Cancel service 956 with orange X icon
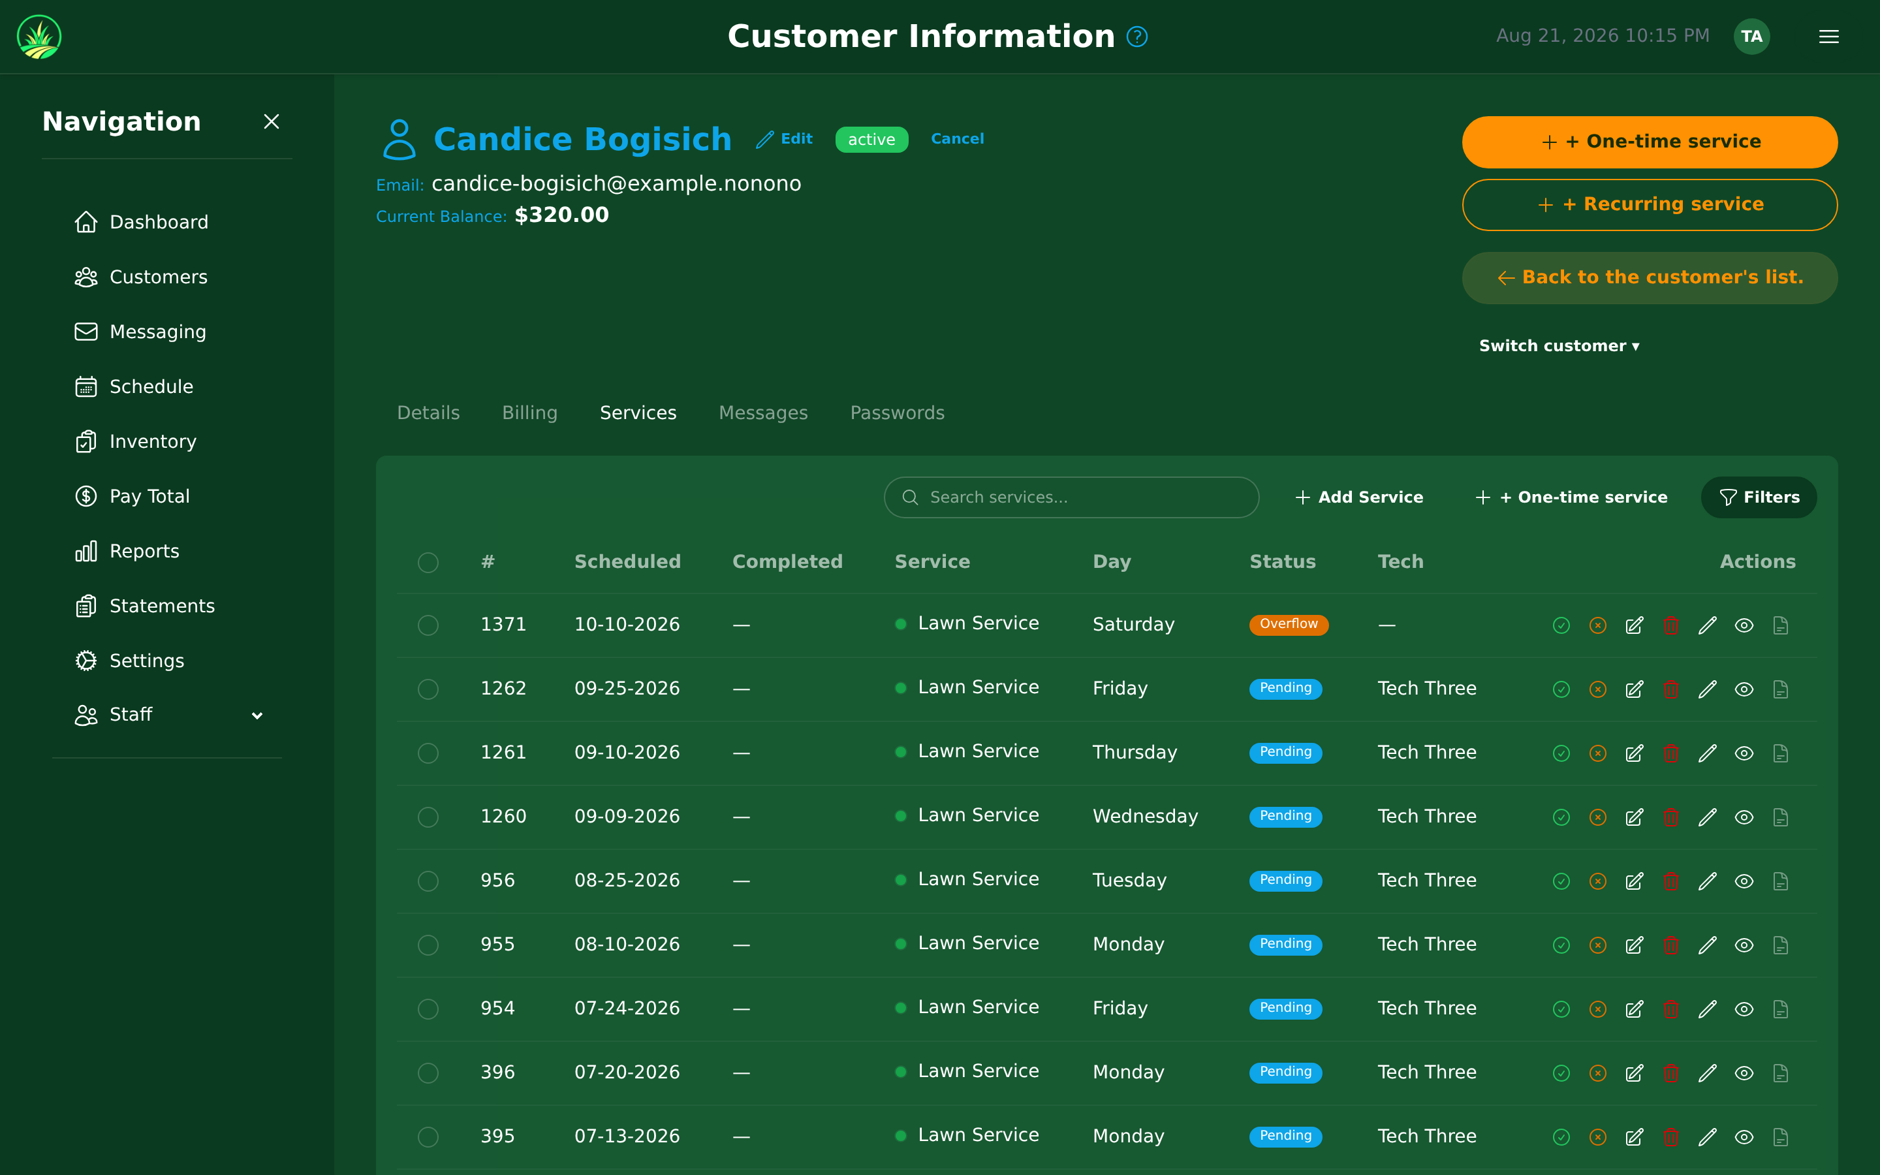Screen dimensions: 1880x1175 1598,881
